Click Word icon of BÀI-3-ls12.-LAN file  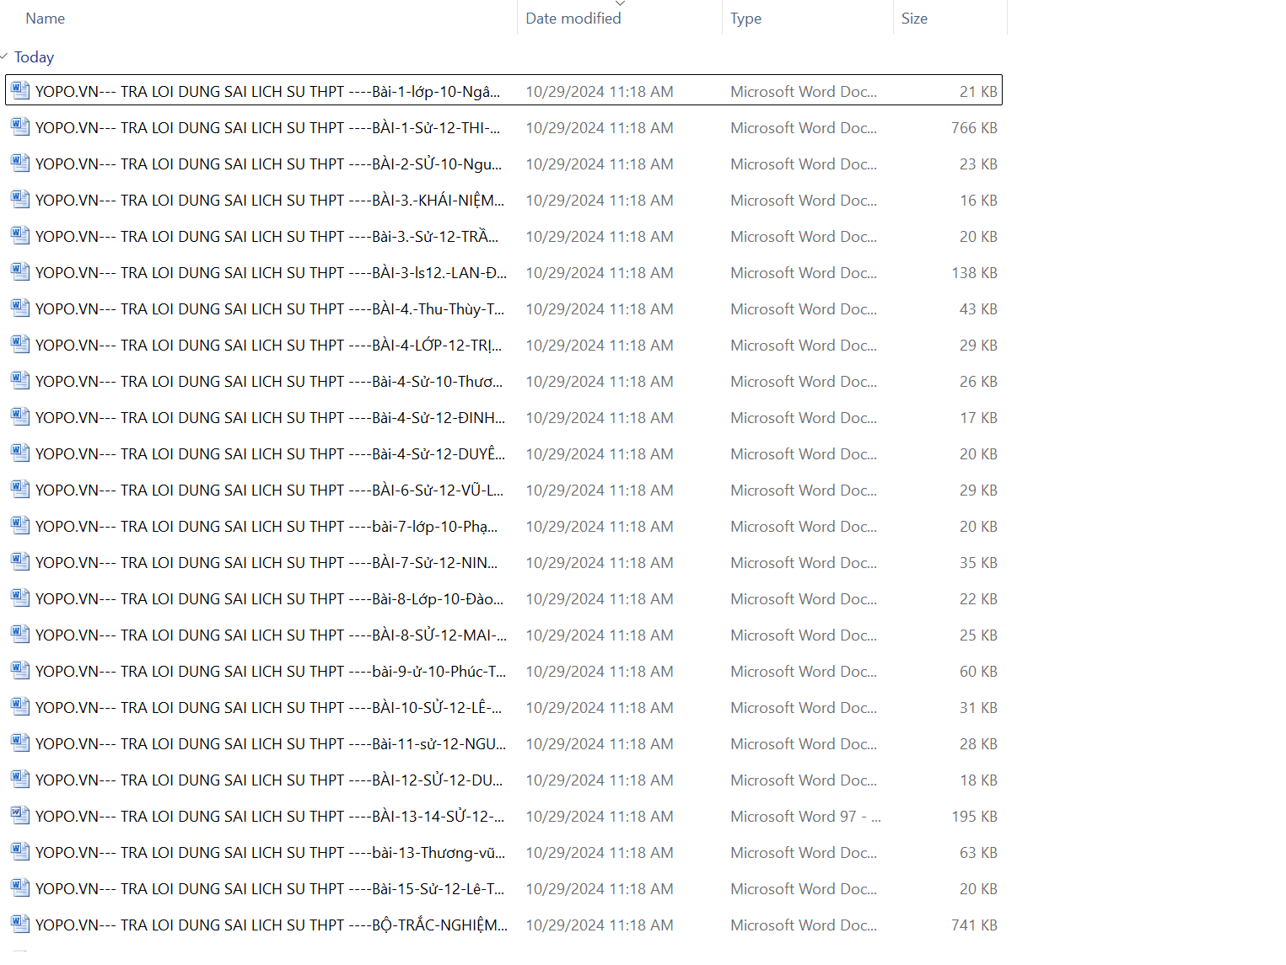pos(20,272)
